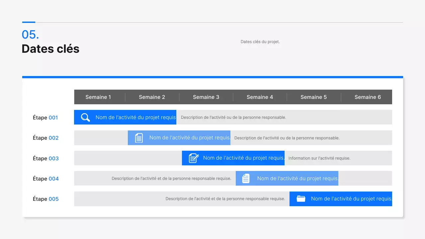Click the subtitle Dates clés du projet
Image resolution: width=425 pixels, height=239 pixels.
click(x=260, y=41)
